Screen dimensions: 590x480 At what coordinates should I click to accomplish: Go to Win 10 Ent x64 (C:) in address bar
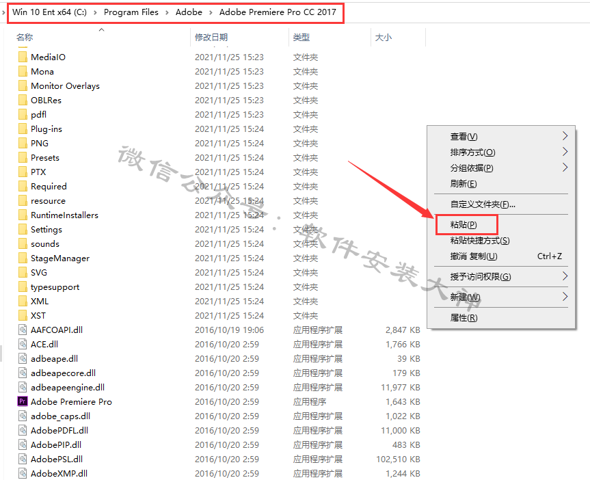(x=49, y=12)
